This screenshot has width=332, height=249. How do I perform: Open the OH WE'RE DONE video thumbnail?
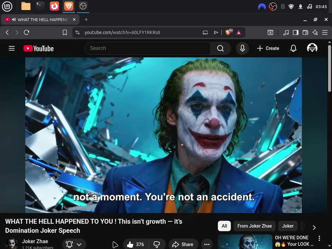point(245,242)
